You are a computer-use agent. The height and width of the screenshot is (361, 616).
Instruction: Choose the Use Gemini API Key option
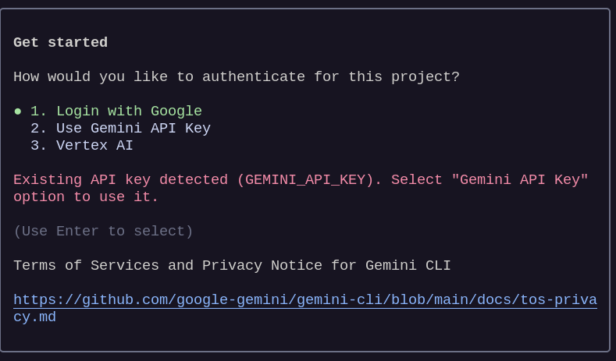point(120,129)
